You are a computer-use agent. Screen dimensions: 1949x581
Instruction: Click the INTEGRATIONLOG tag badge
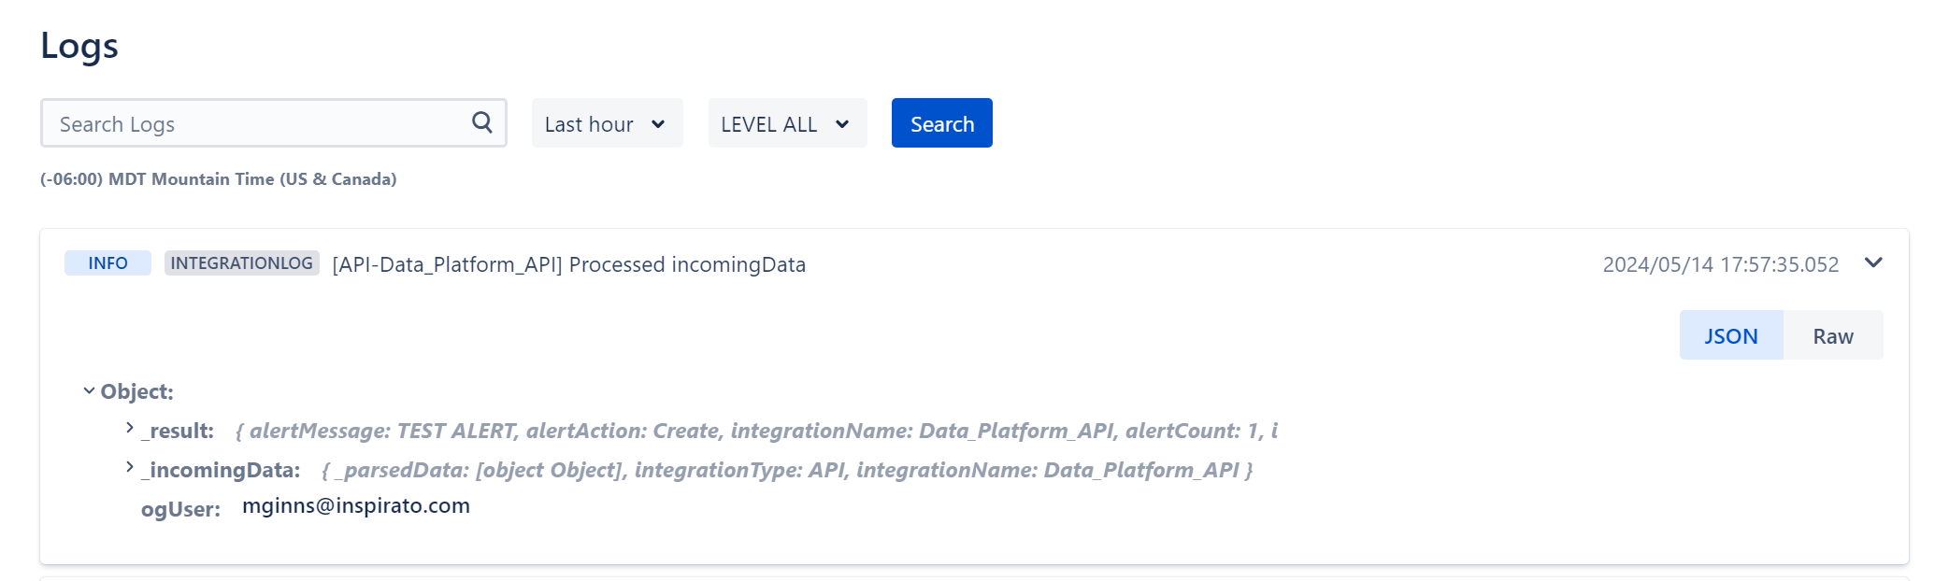click(x=242, y=263)
